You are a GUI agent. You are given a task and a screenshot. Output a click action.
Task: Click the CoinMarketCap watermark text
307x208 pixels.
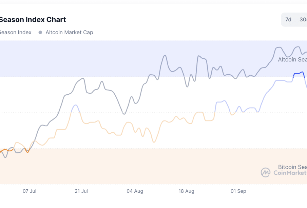point(290,173)
